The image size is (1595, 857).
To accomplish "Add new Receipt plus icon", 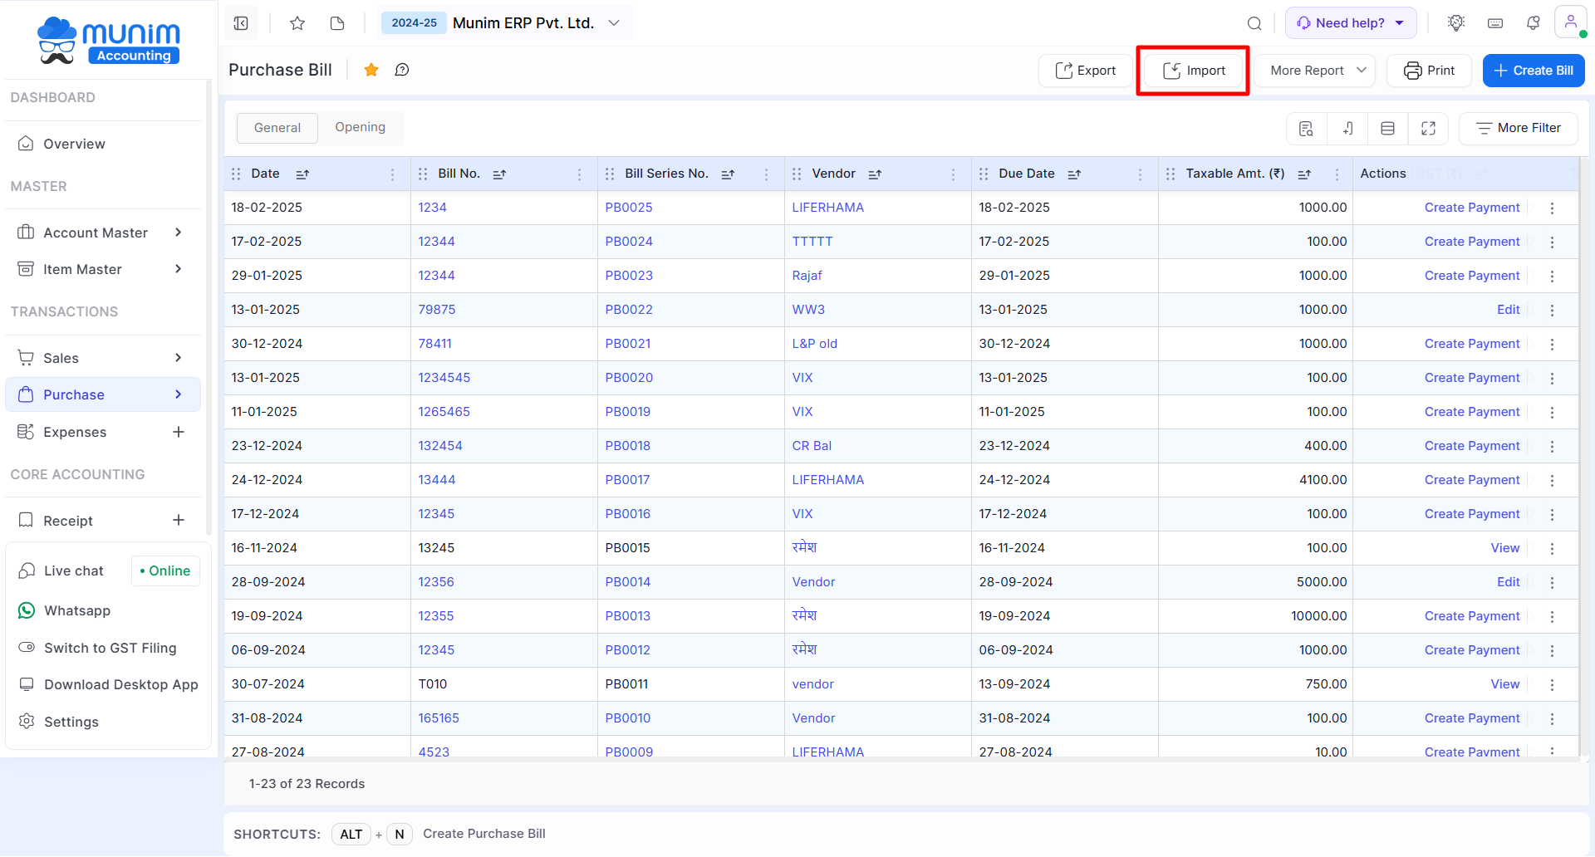I will tap(179, 520).
